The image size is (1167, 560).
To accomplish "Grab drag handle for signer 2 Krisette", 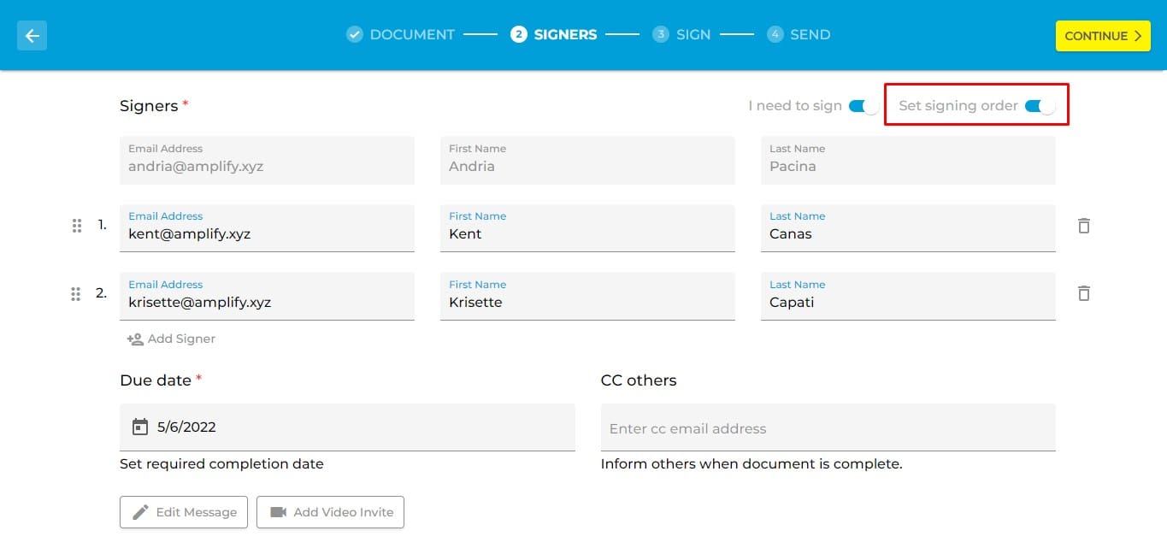I will pyautogui.click(x=76, y=293).
